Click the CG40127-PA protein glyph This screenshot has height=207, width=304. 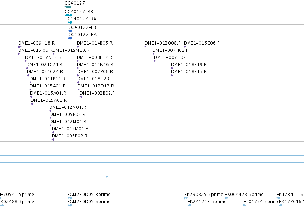click(x=70, y=38)
